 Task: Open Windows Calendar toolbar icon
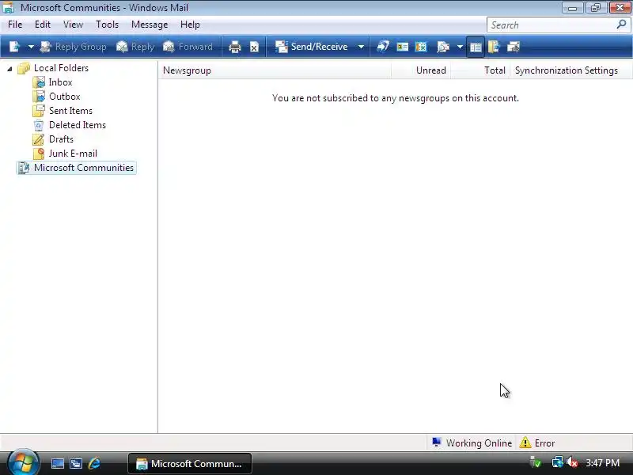pos(421,47)
